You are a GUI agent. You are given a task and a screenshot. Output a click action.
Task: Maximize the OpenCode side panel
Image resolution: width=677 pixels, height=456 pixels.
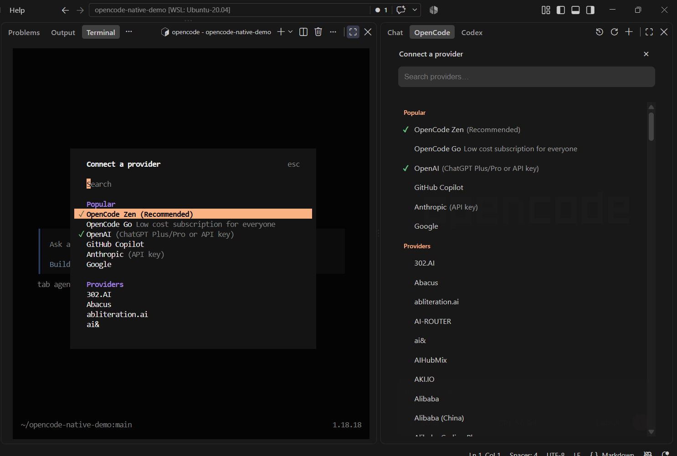649,32
